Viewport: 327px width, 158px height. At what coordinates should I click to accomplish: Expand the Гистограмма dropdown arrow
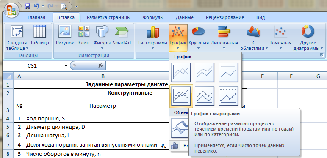(x=152, y=48)
